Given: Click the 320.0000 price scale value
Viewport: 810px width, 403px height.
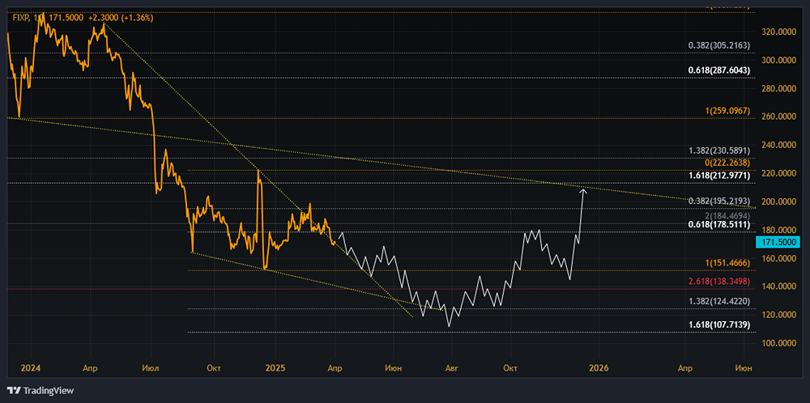Looking at the screenshot, I should click(x=778, y=32).
